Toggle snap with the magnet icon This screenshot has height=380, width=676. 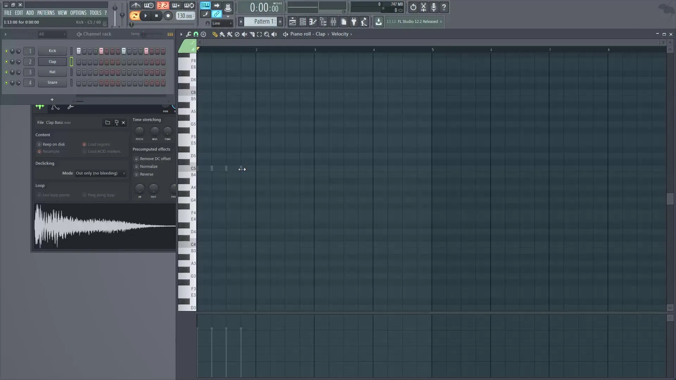coord(196,34)
